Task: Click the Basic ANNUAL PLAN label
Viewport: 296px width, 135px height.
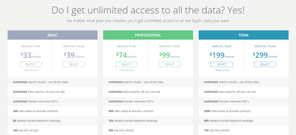Action: pos(31,46)
